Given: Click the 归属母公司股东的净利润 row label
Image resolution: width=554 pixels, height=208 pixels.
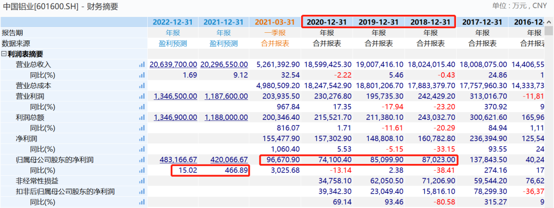Looking at the screenshot, I should [55, 160].
